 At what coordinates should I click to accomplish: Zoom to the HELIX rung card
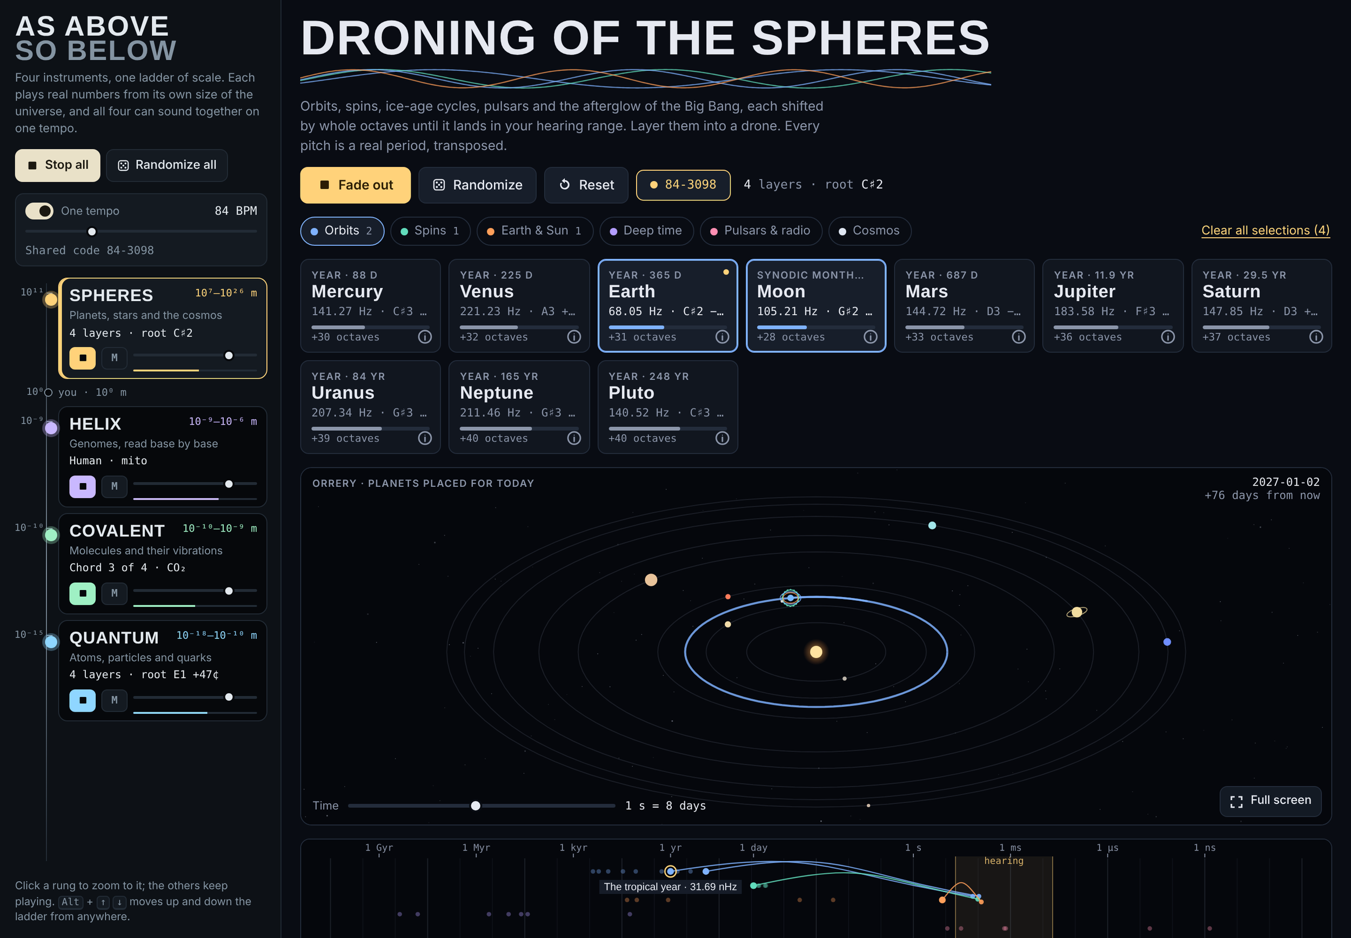pyautogui.click(x=163, y=457)
